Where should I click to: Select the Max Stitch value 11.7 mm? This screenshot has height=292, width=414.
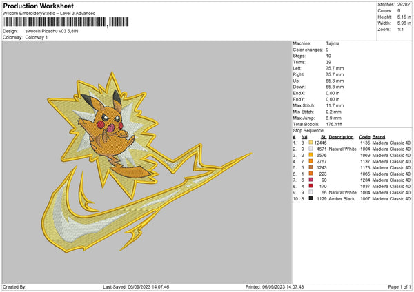coord(335,105)
